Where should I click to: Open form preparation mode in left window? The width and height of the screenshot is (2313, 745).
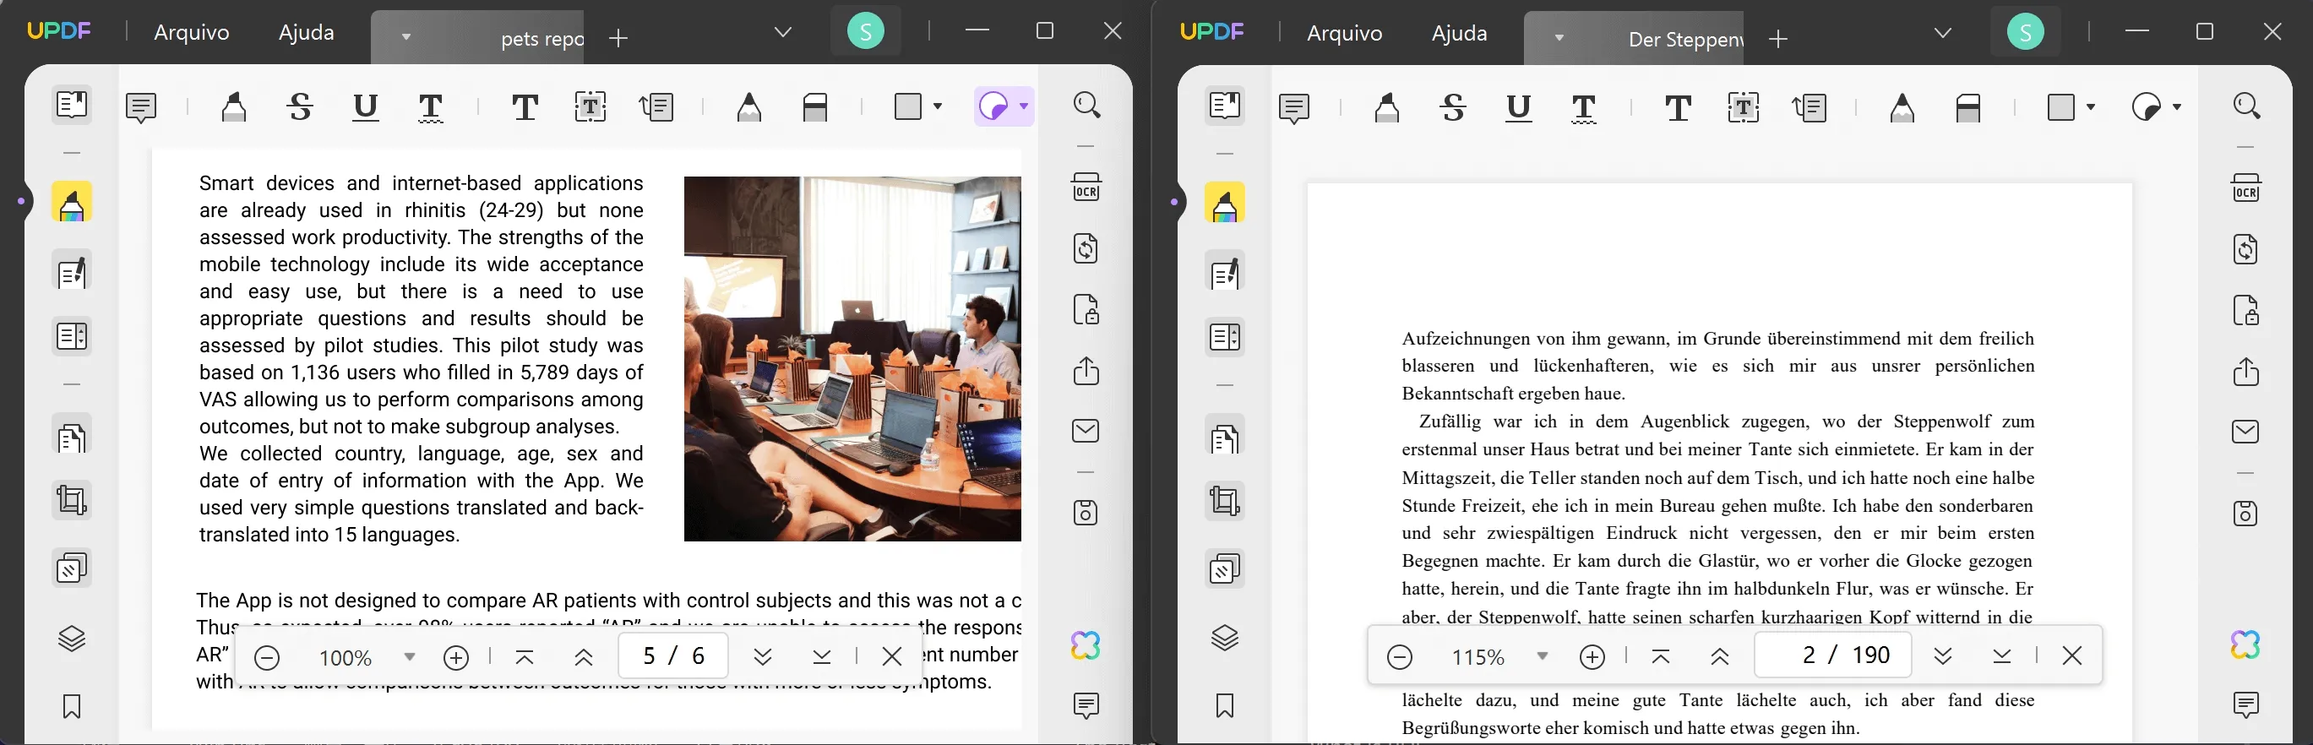pyautogui.click(x=72, y=336)
